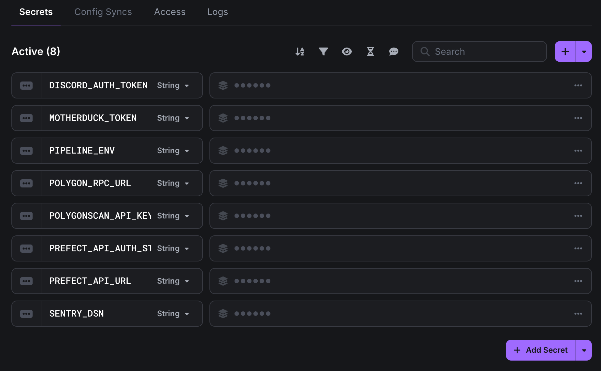Click the layers icon in PREFECT_API_URL value

click(223, 281)
